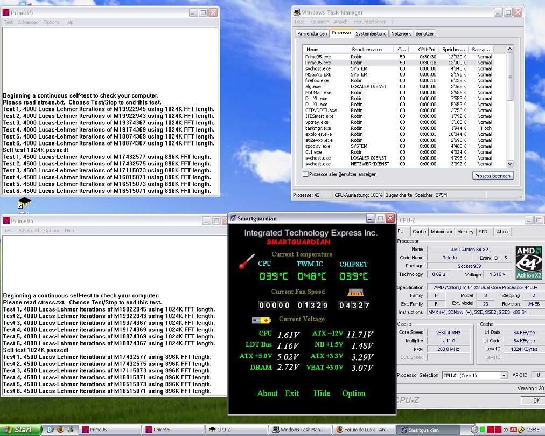The image size is (545, 436).
Task: Click Option in Smartguardian
Action: pos(354,393)
